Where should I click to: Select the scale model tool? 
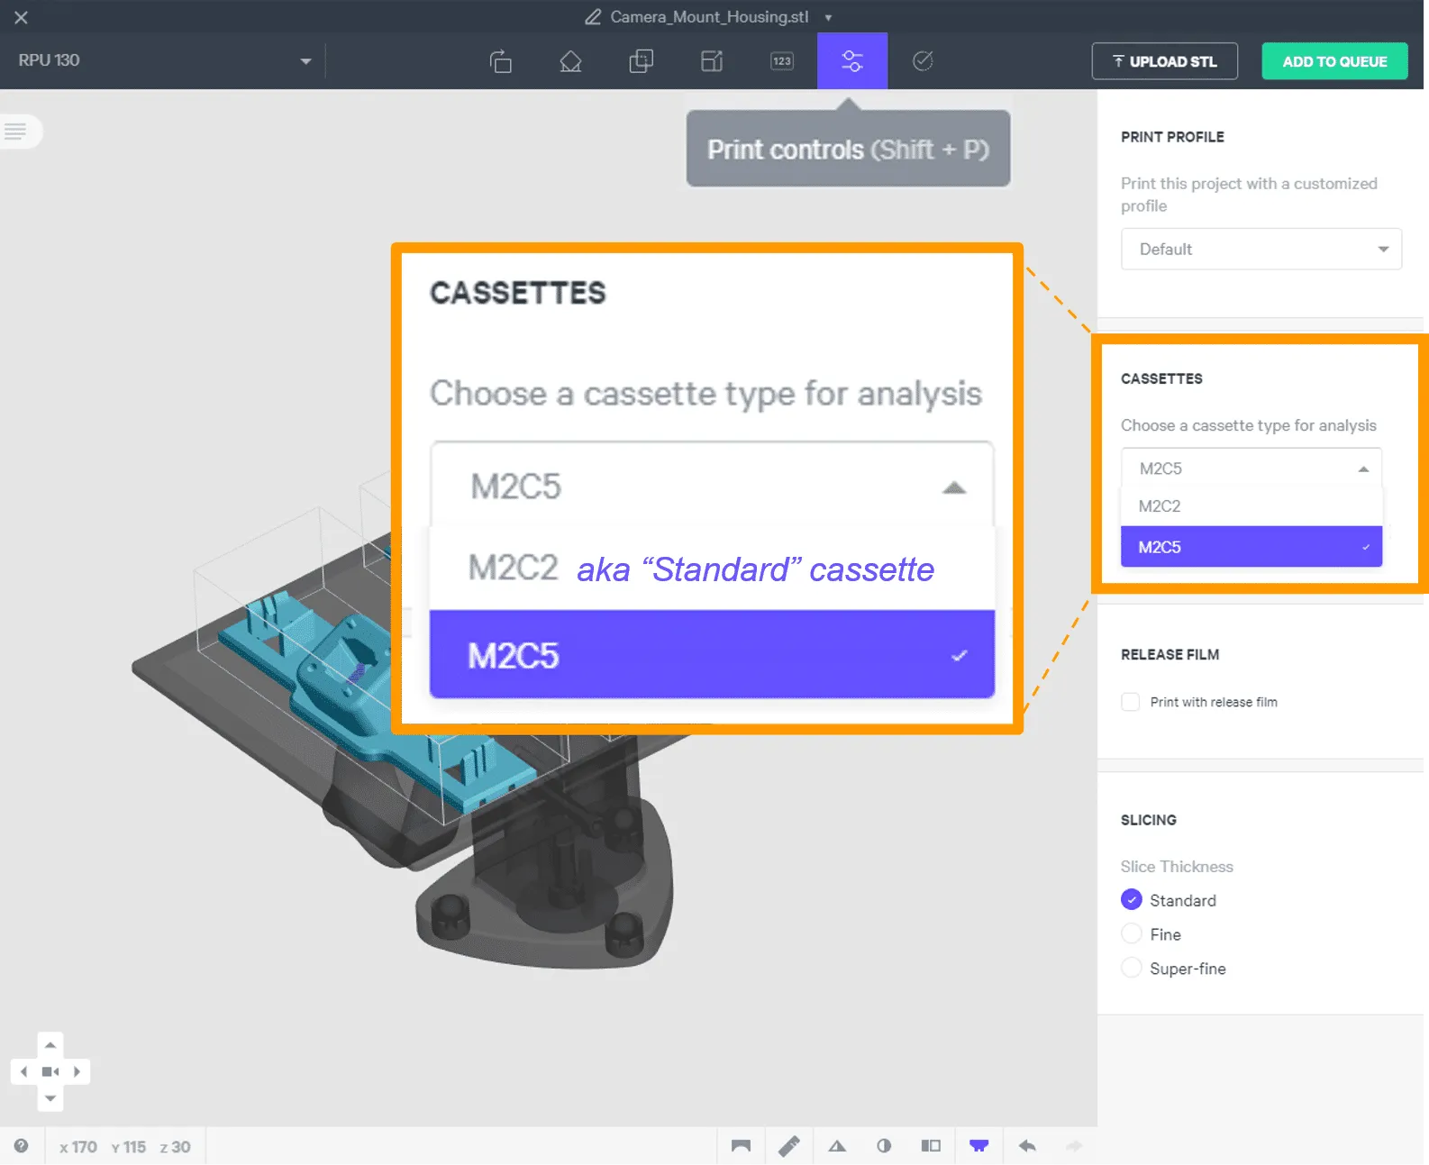712,61
